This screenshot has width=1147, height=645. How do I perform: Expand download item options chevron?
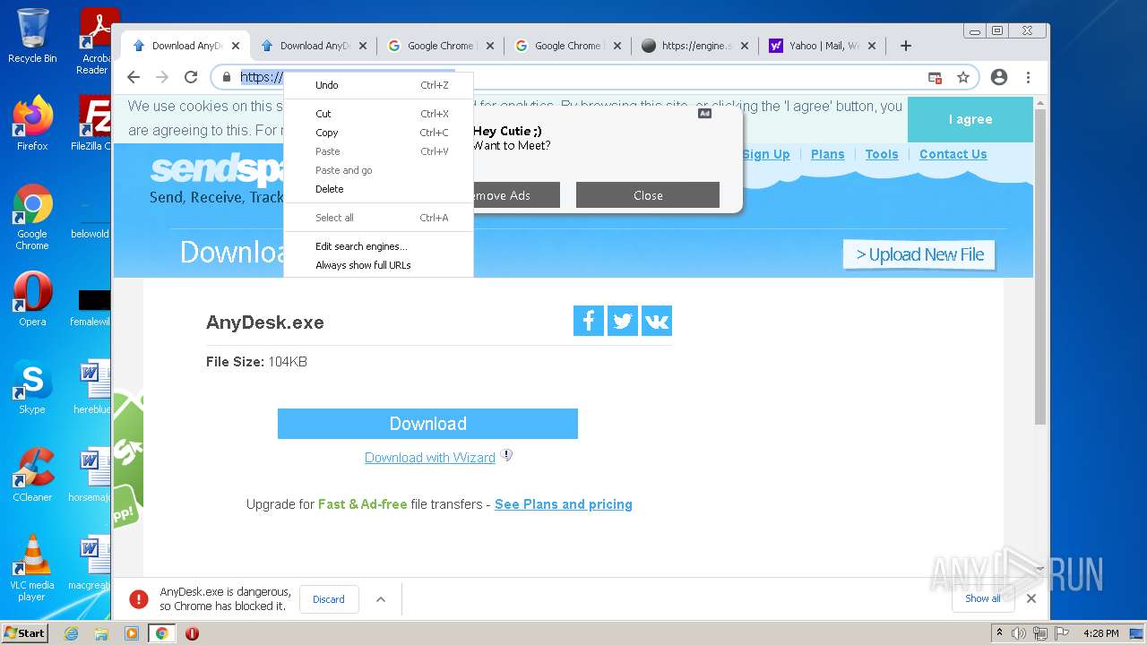pos(381,599)
